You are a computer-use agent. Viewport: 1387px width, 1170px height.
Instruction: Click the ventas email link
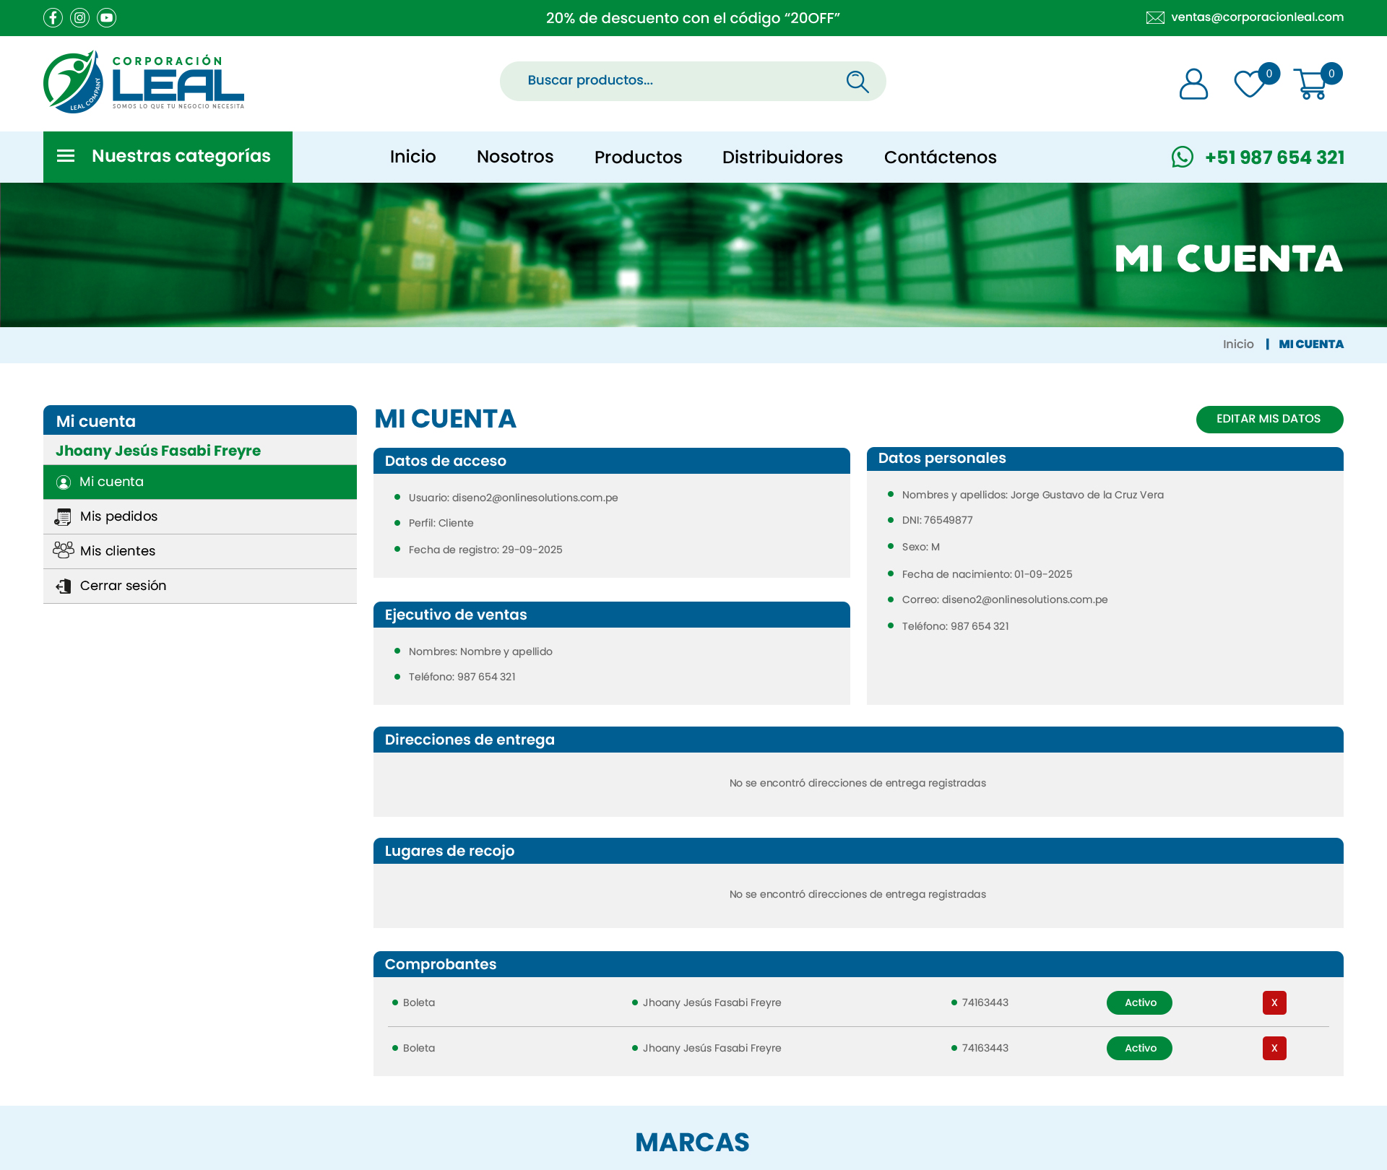point(1257,17)
